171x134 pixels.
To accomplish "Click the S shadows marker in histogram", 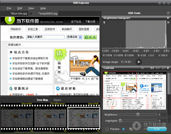I will click(104, 22).
